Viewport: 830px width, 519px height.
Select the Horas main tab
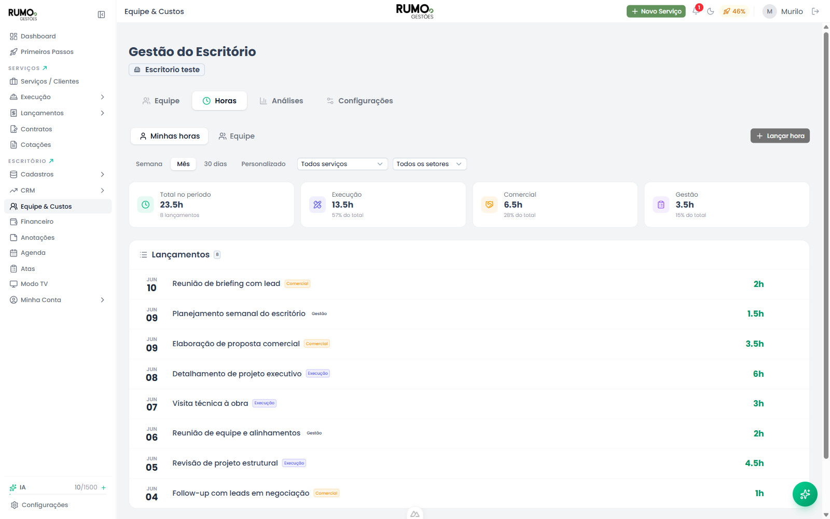[x=219, y=101]
